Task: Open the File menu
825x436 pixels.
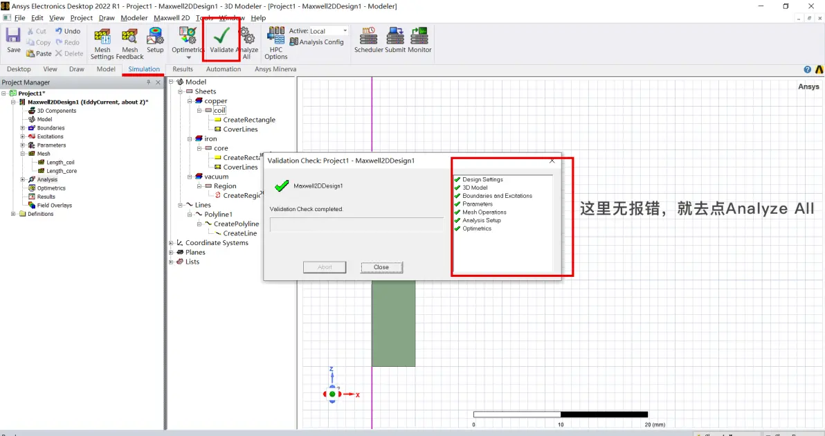Action: 20,18
